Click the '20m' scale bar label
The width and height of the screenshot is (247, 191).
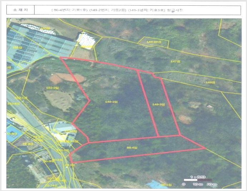212,184
